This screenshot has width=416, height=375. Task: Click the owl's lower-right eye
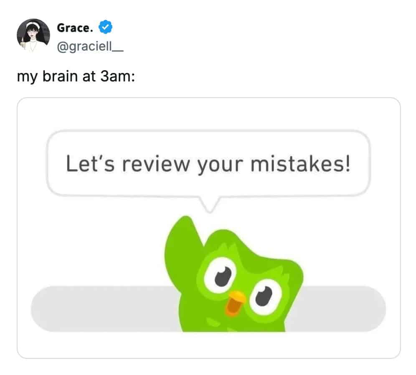click(x=265, y=297)
